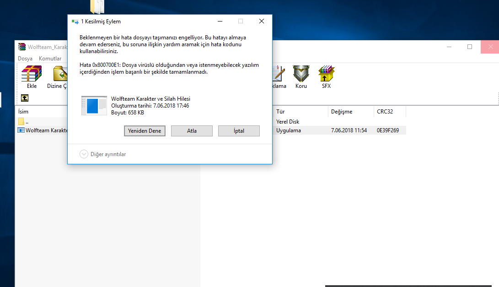Expand Diğer ayrıntılar details chevron

pos(84,154)
